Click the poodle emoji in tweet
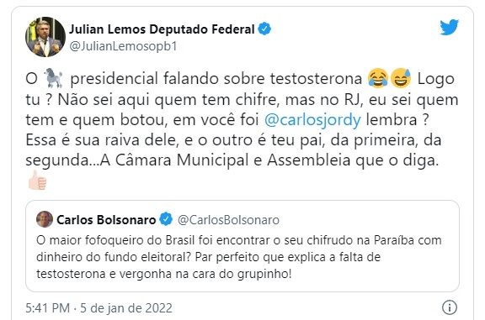The height and width of the screenshot is (320, 485). point(54,78)
